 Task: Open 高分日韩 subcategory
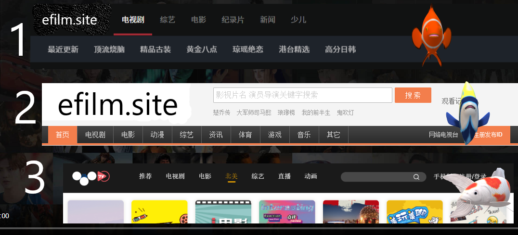(340, 49)
